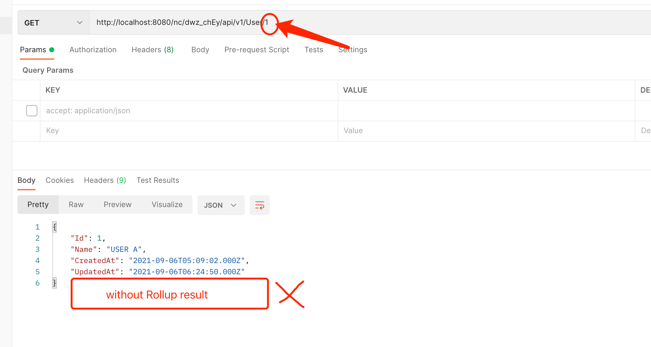651x347 pixels.
Task: Select the Raw response view
Action: tap(76, 204)
